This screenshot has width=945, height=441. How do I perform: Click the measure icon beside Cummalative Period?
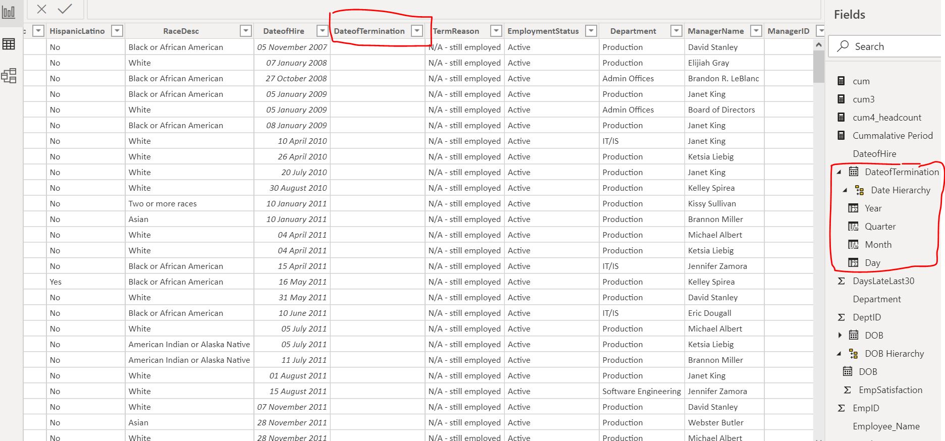(841, 135)
